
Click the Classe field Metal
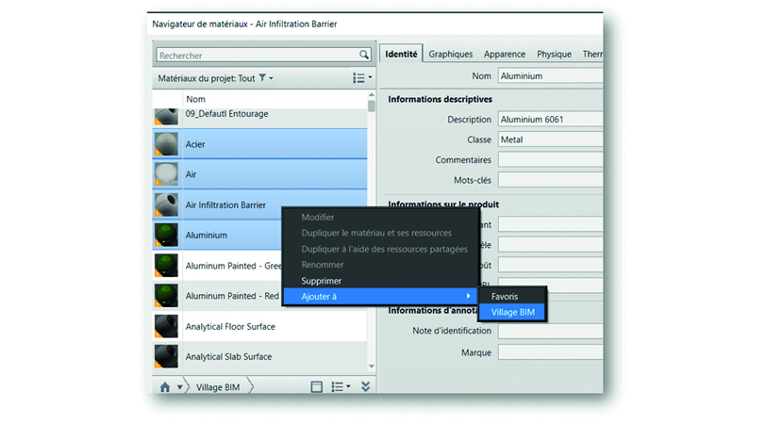[x=551, y=139]
